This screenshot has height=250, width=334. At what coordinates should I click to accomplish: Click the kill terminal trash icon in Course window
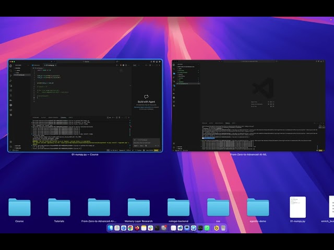[120, 117]
